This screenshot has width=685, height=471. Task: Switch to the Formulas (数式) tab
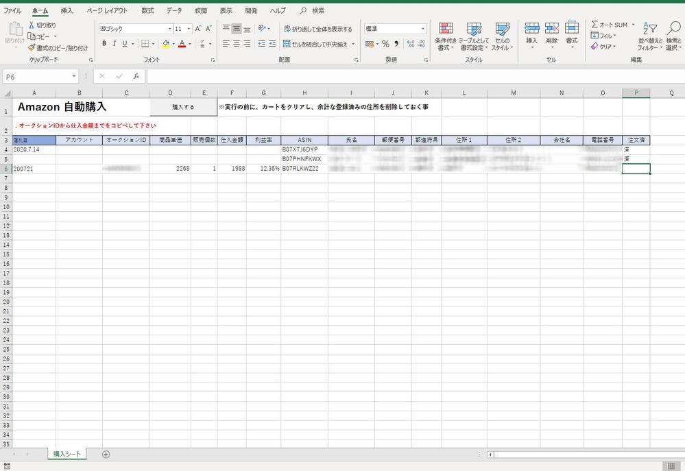[x=147, y=10]
